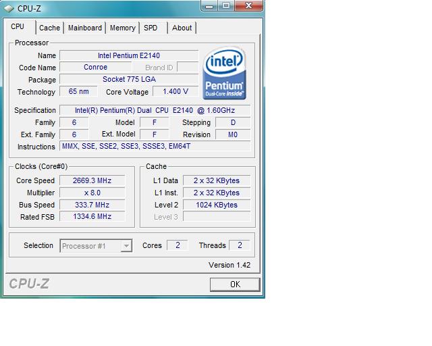Click the L1 Inst. value '2 x 32 KBytes'
This screenshot has height=346, width=432.
pyautogui.click(x=217, y=193)
